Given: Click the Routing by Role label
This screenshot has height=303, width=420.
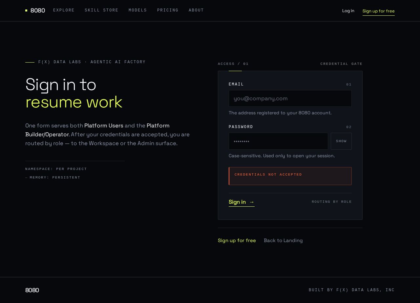Looking at the screenshot, I should (332, 202).
